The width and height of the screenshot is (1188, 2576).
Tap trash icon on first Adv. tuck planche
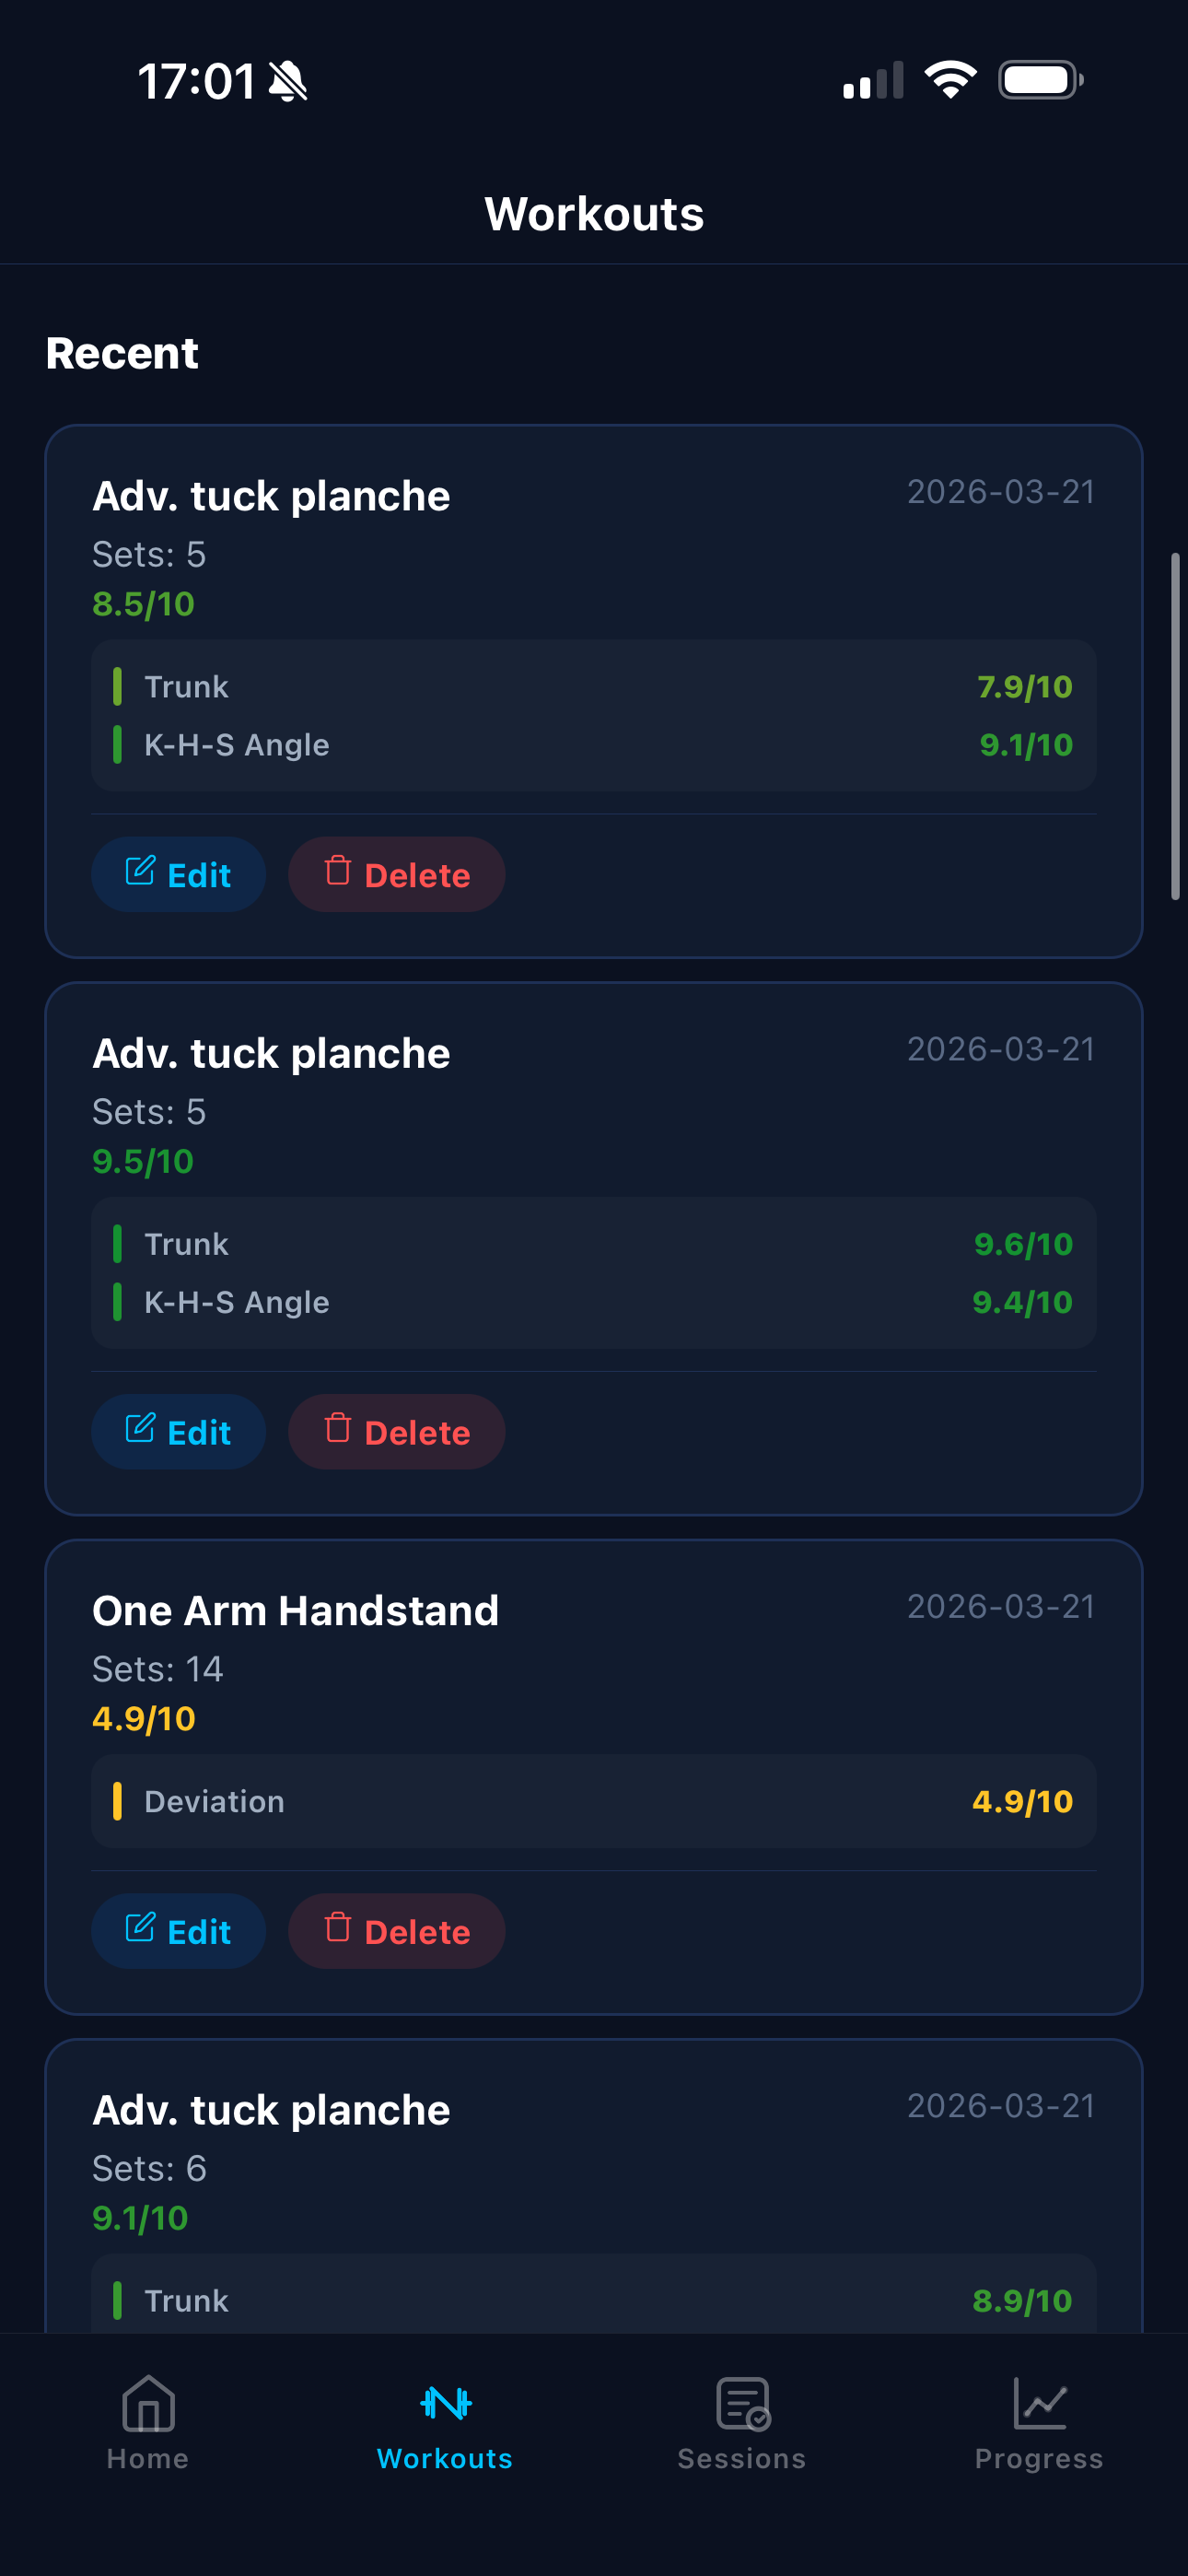pyautogui.click(x=338, y=871)
